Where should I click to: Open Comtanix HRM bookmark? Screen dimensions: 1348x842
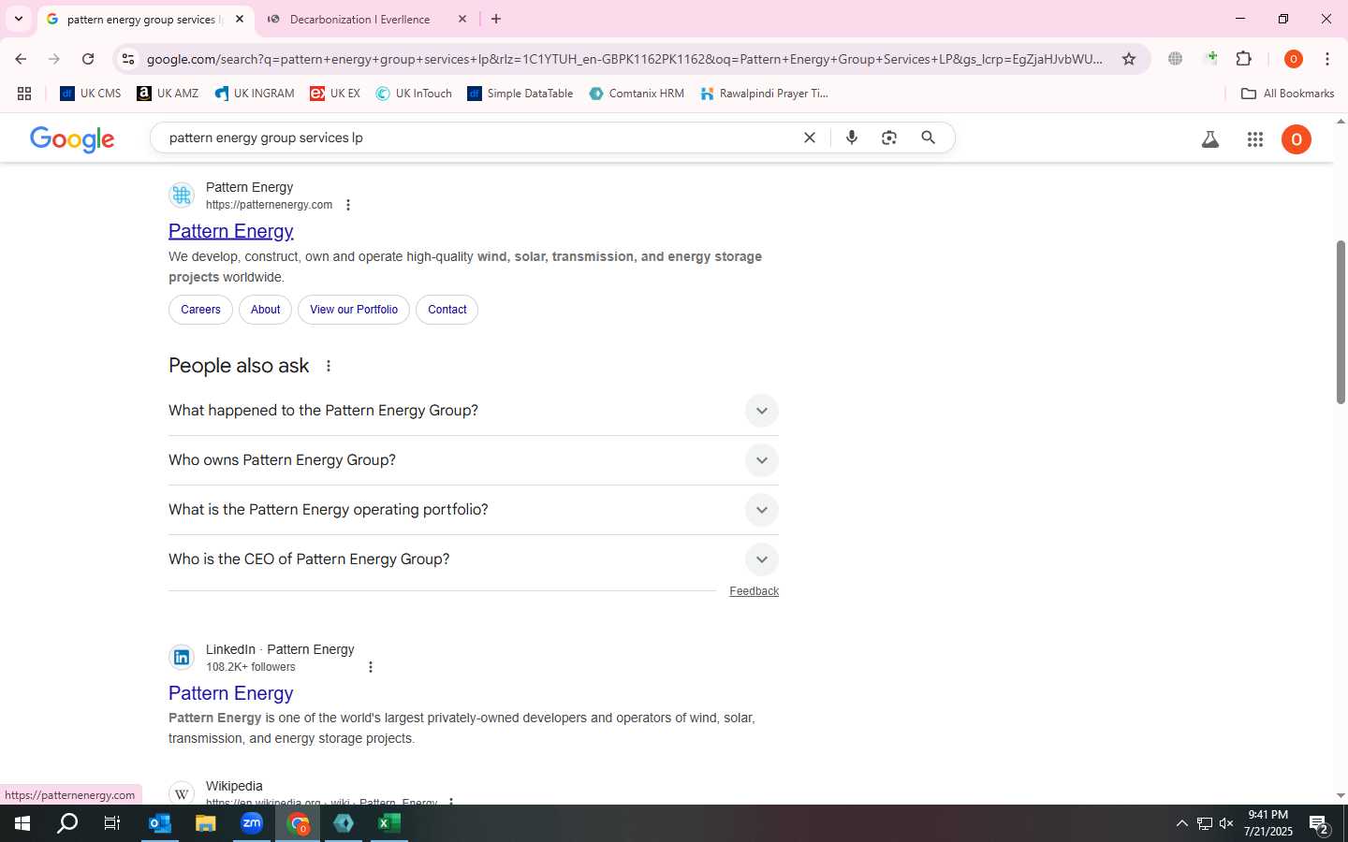(637, 94)
